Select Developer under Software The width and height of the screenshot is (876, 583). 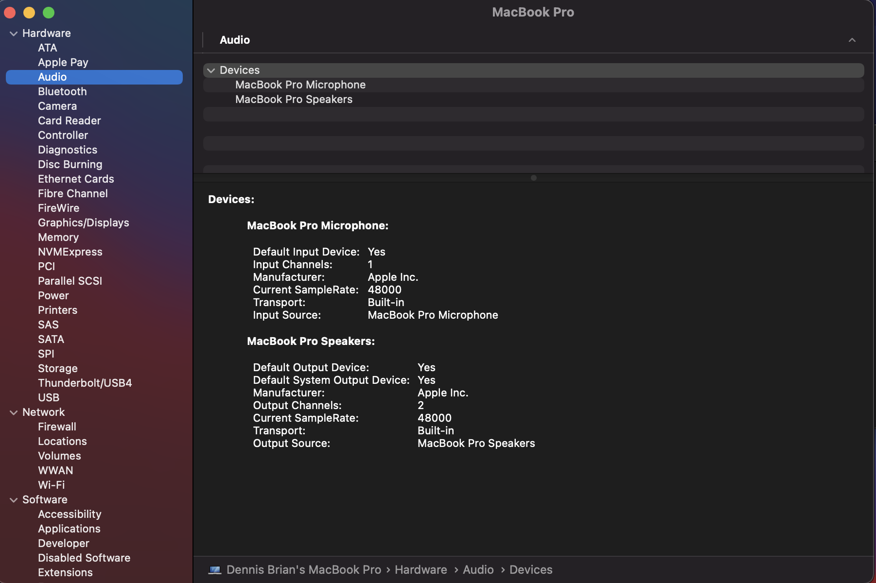64,543
